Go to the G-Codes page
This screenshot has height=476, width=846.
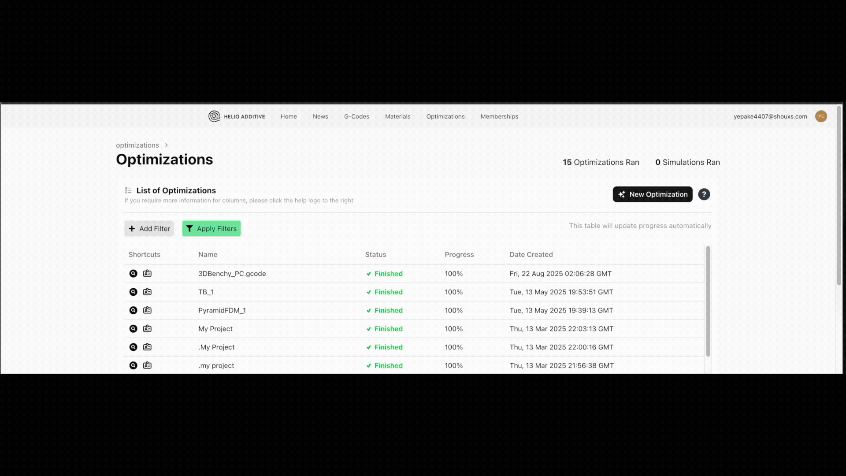tap(356, 116)
